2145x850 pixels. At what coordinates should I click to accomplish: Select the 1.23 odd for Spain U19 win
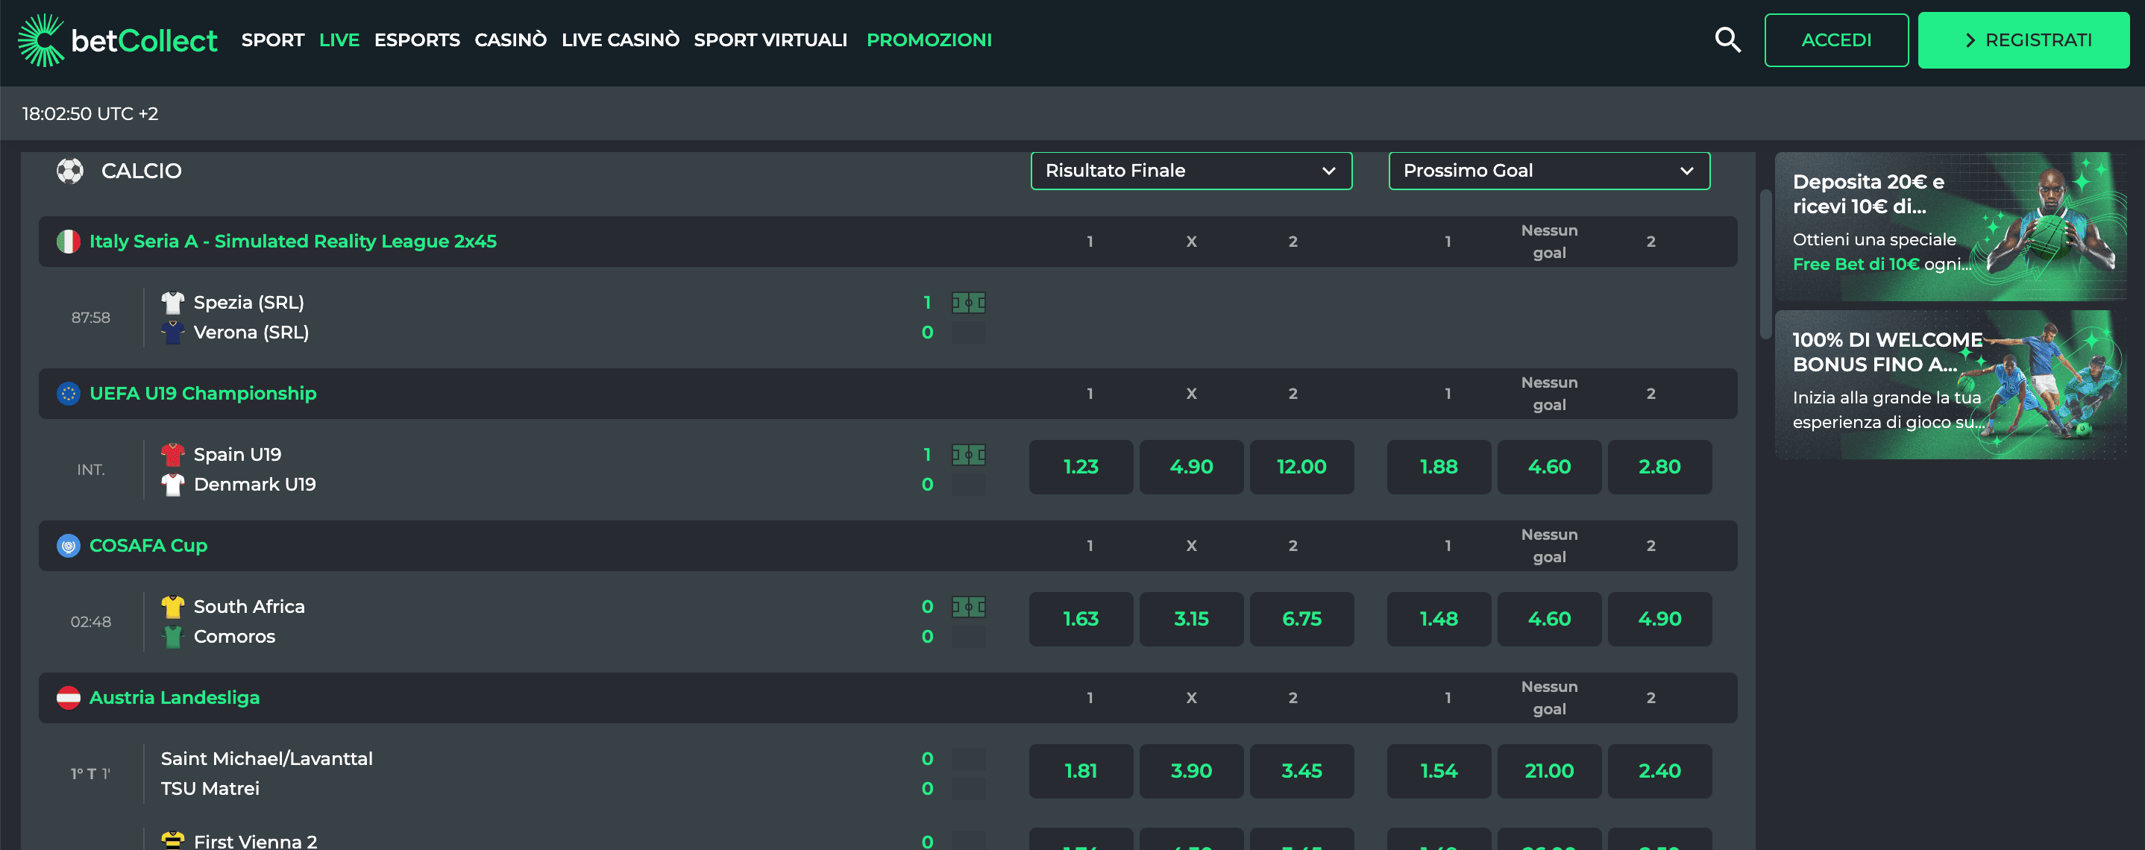pos(1081,467)
